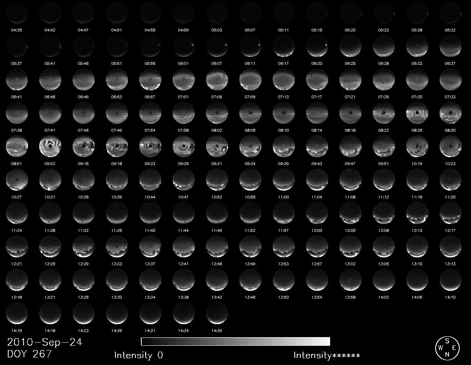Open the sky image above 10:47
The image size is (471, 365).
184,180
